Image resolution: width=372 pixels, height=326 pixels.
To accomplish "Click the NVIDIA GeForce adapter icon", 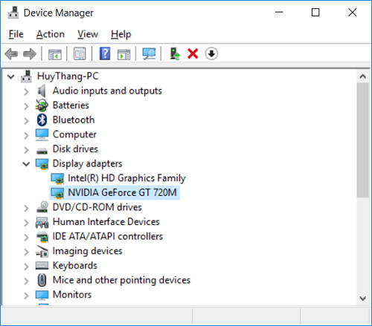I will pyautogui.click(x=57, y=193).
